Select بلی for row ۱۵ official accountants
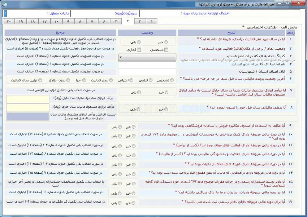Image resolution: width=307 pixels, height=217 pixels. click(x=120, y=183)
